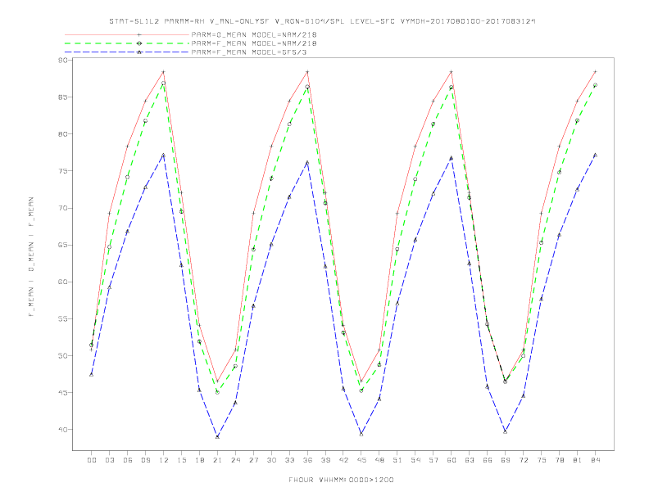Click the x-axis title FHOUR VHHMM:0000>1200
Screen dimensions: 649x501
[341, 480]
